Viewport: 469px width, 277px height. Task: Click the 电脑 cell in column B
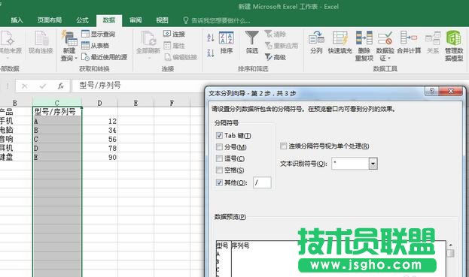(x=16, y=130)
